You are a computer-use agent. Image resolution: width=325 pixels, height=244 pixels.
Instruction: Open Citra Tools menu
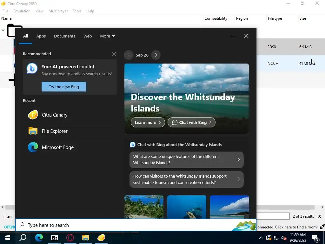click(x=77, y=11)
